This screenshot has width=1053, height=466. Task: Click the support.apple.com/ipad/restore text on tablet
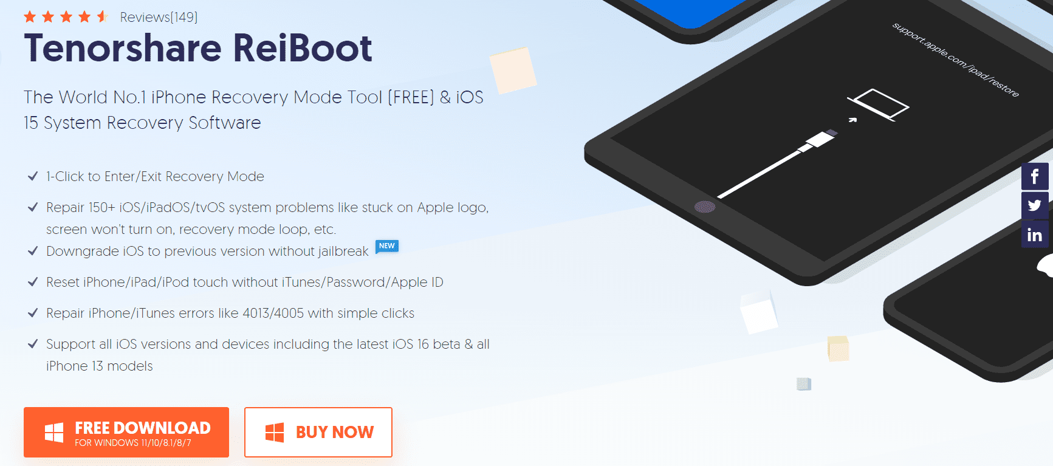coord(956,60)
